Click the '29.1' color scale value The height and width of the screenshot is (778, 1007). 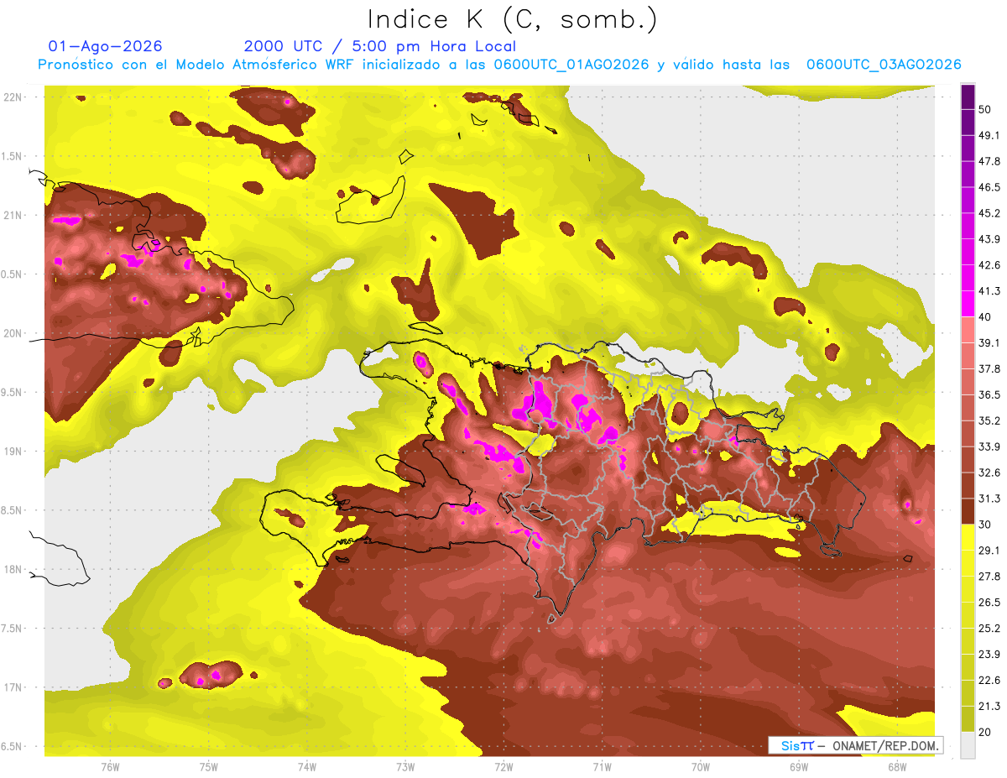[x=989, y=551]
